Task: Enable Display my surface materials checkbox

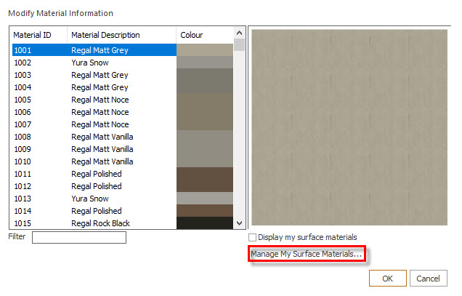Action: tap(253, 238)
